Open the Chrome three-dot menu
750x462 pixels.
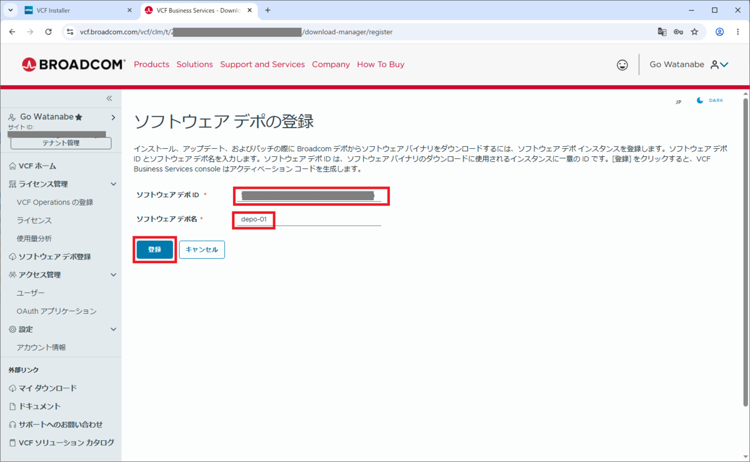737,32
